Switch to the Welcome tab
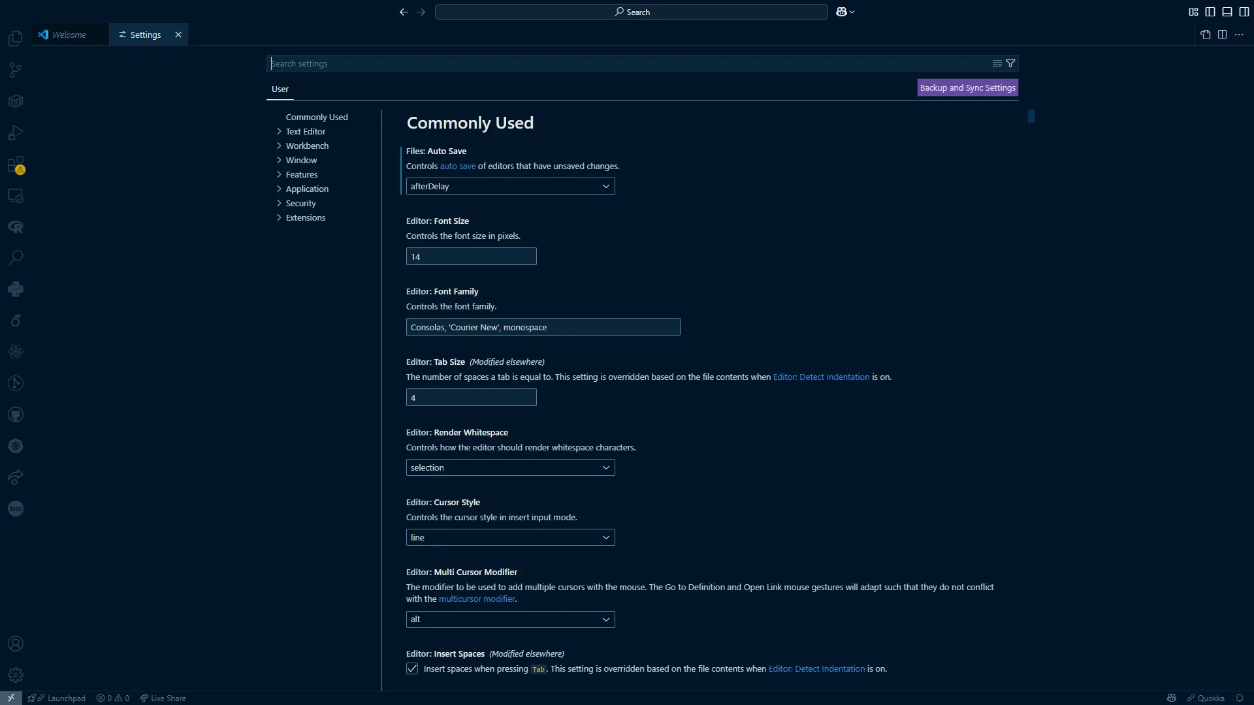The image size is (1254, 705). click(68, 34)
